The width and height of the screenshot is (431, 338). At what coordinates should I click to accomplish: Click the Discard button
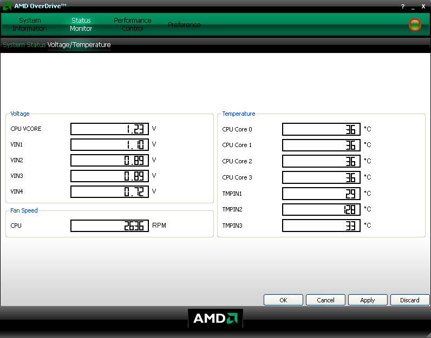[410, 300]
